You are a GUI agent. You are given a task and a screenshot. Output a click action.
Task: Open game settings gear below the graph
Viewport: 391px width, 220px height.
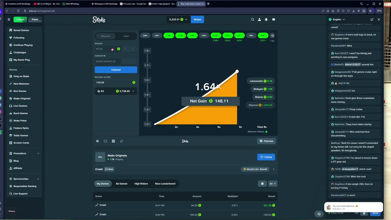coord(97,141)
